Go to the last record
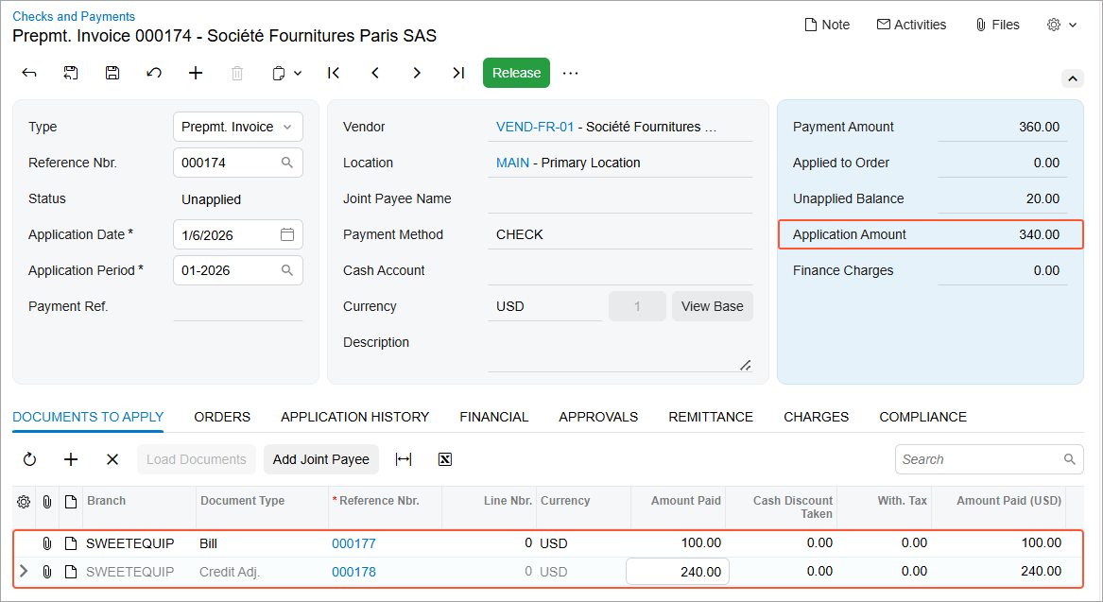Screen dimensions: 1103x602 (458, 73)
